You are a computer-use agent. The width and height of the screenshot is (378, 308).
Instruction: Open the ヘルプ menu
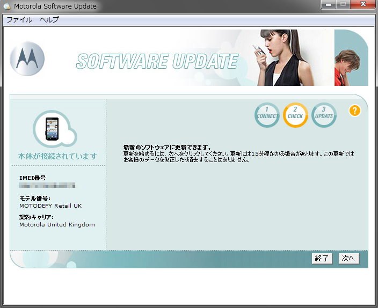(x=49, y=20)
